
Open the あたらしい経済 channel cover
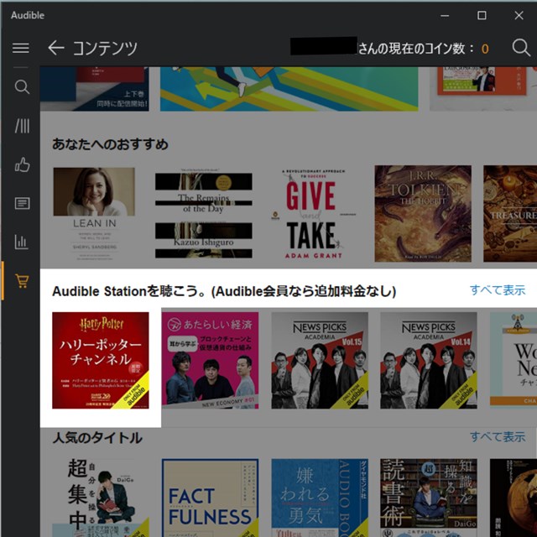(x=210, y=360)
